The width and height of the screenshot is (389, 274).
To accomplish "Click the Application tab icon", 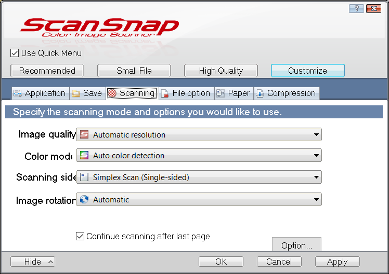I will tap(17, 93).
